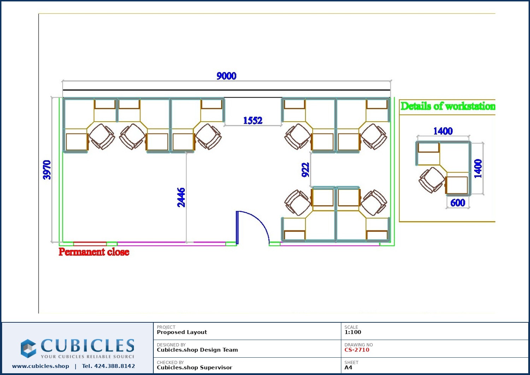Click the 'YOUR CUBICLES RELIABLE SOURCE' tagline
Viewport: 530px width, 375px height.
click(x=88, y=357)
